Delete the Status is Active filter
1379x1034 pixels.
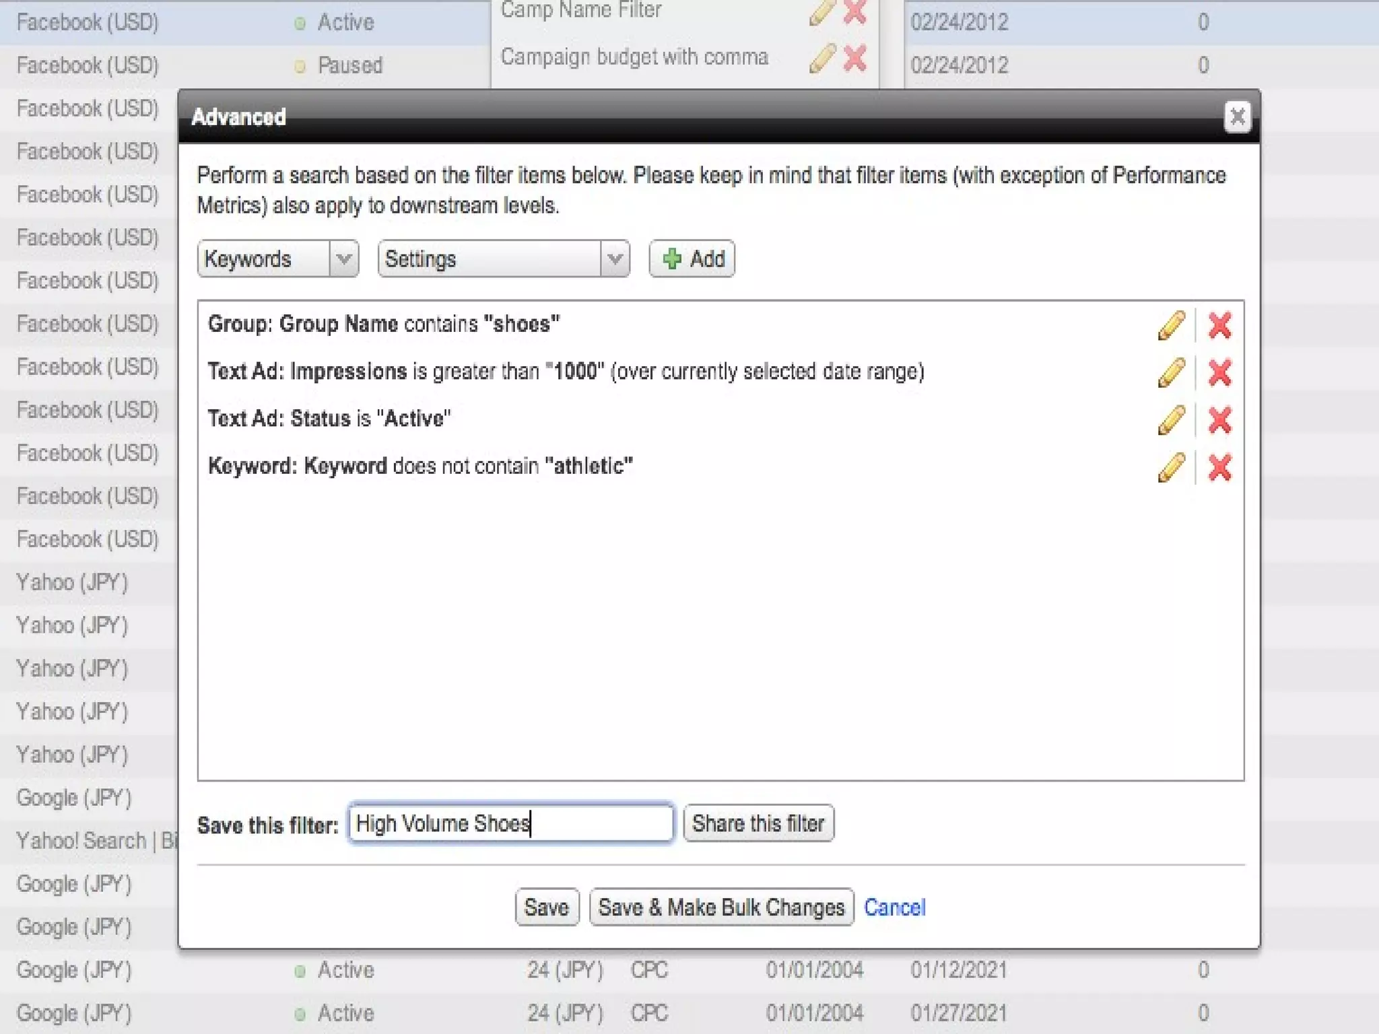1219,420
